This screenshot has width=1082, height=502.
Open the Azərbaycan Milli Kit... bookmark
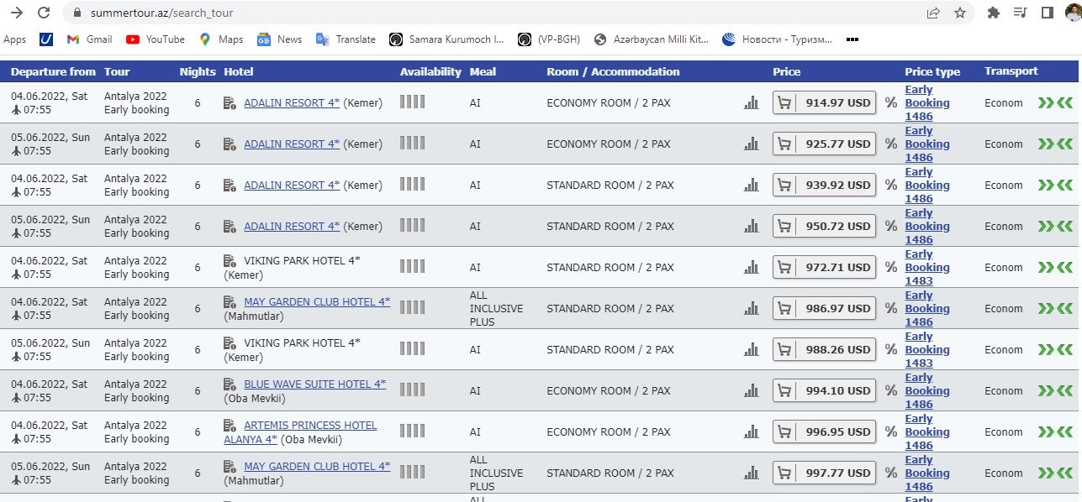(652, 39)
